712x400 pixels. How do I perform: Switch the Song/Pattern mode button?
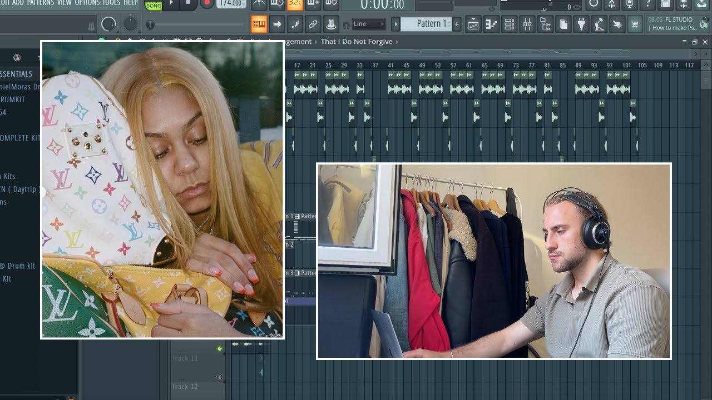[154, 5]
